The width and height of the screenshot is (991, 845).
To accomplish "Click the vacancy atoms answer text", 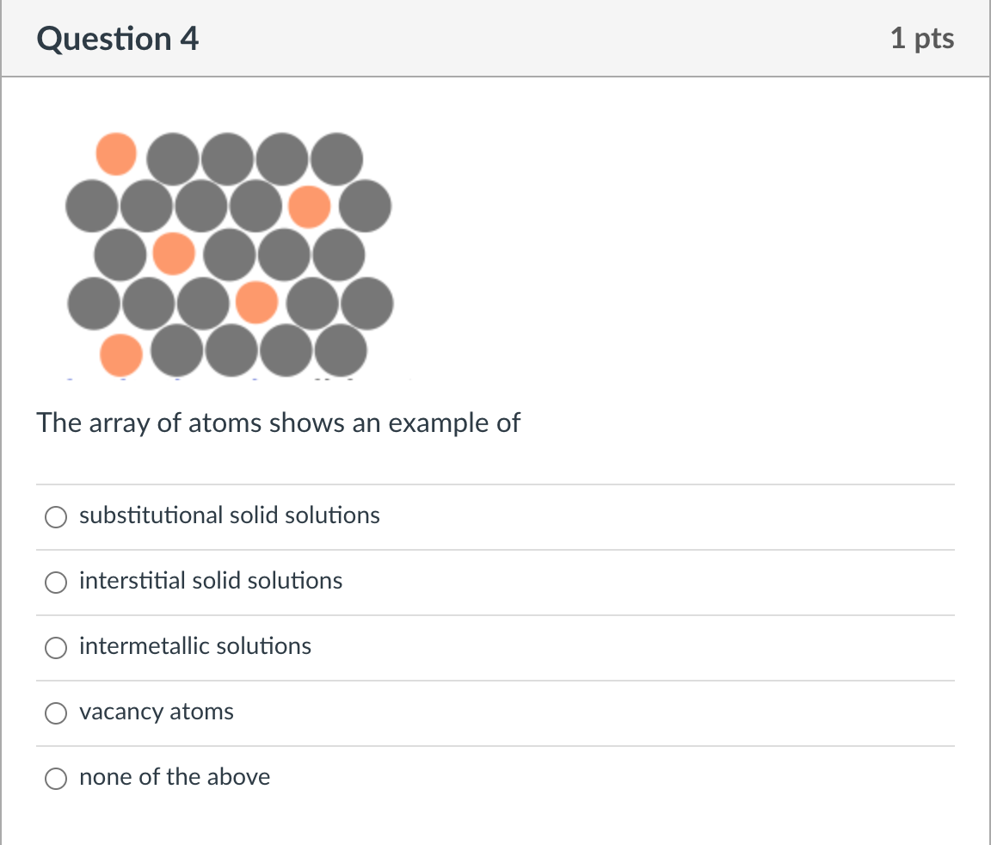I will pyautogui.click(x=156, y=712).
